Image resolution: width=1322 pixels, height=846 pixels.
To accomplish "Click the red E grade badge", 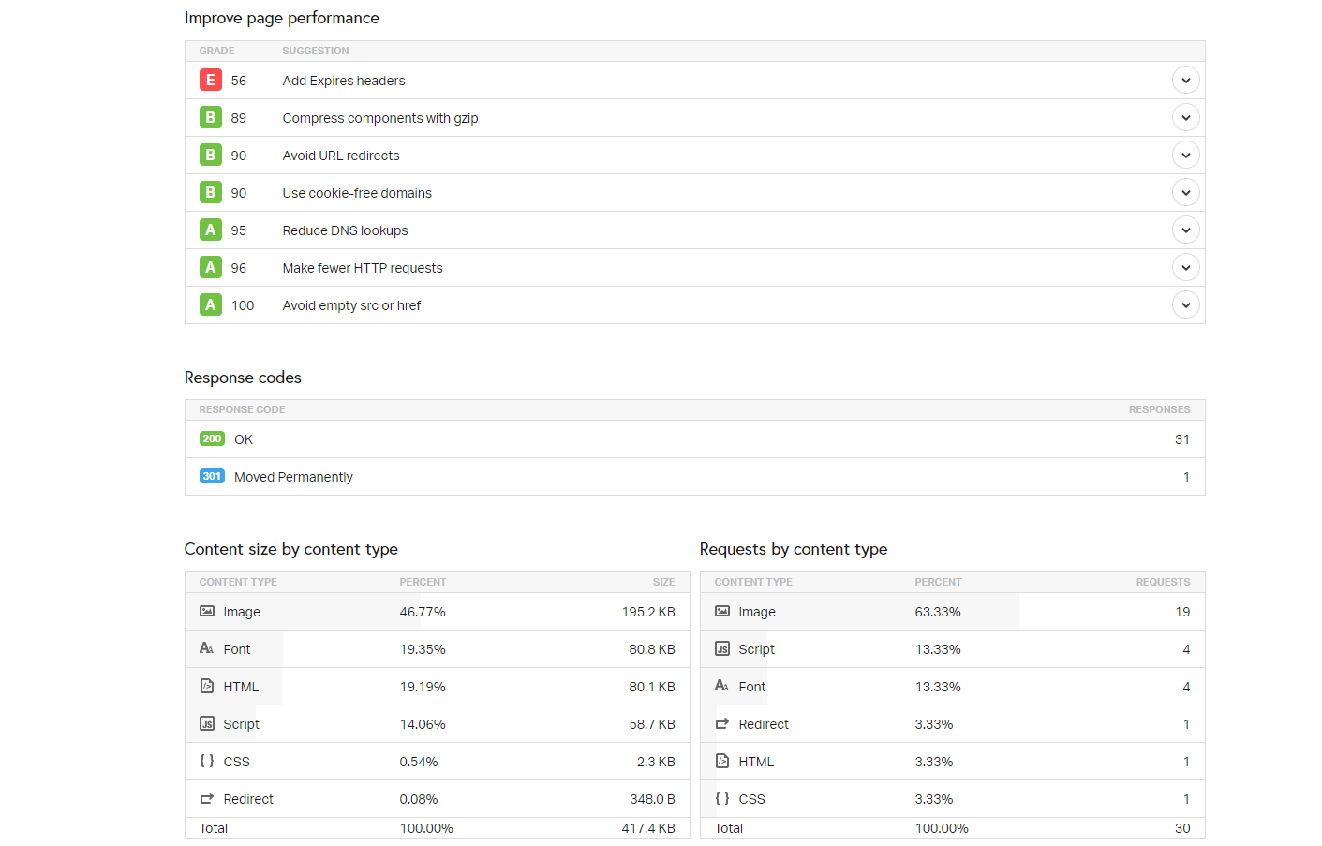I will tap(210, 80).
